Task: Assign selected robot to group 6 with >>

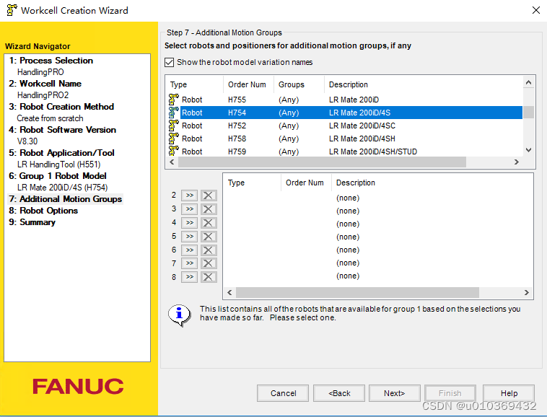Action: coord(189,250)
